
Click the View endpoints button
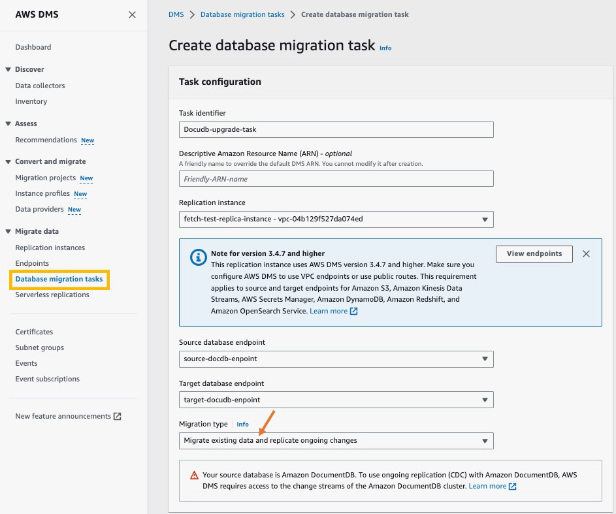(x=534, y=254)
